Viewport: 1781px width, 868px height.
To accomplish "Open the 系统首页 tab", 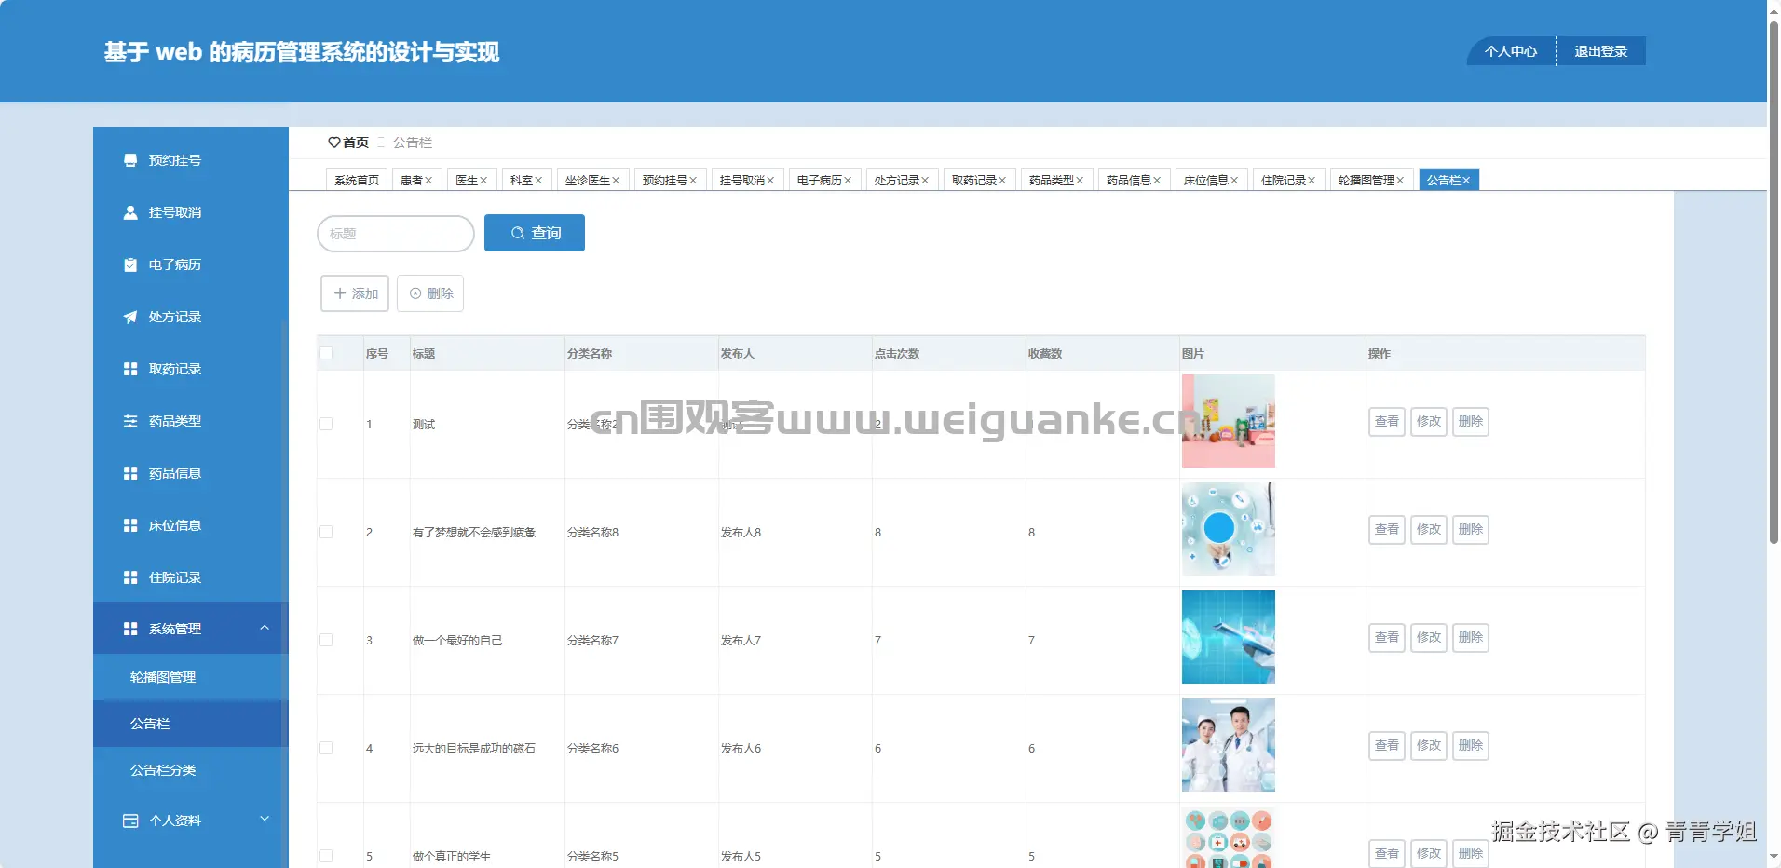I will (x=357, y=180).
